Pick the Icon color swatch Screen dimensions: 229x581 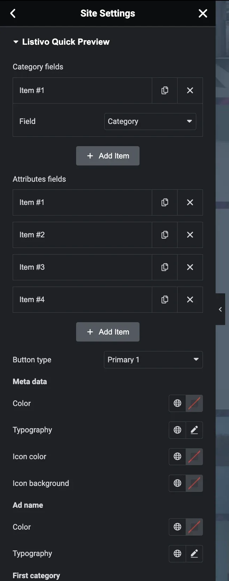(x=194, y=457)
